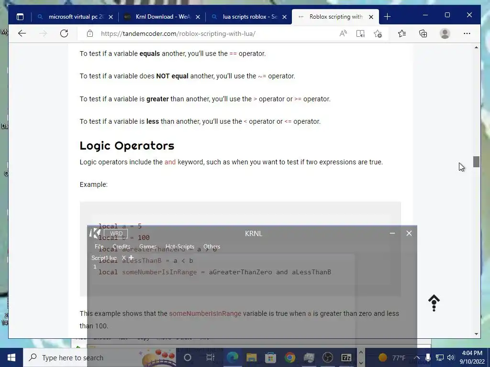Click the taskbar search box

point(100,357)
